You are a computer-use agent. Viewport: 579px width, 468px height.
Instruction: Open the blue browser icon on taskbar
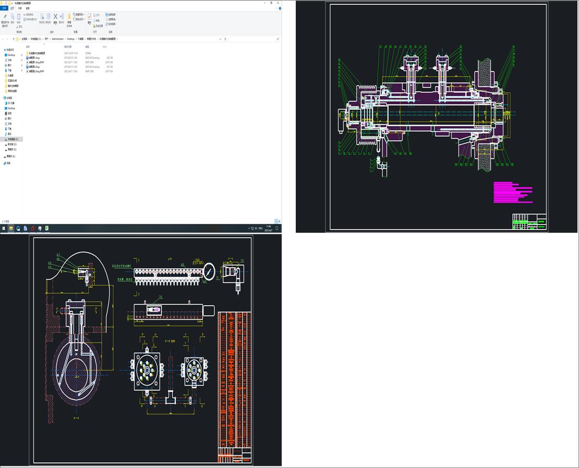[18, 229]
